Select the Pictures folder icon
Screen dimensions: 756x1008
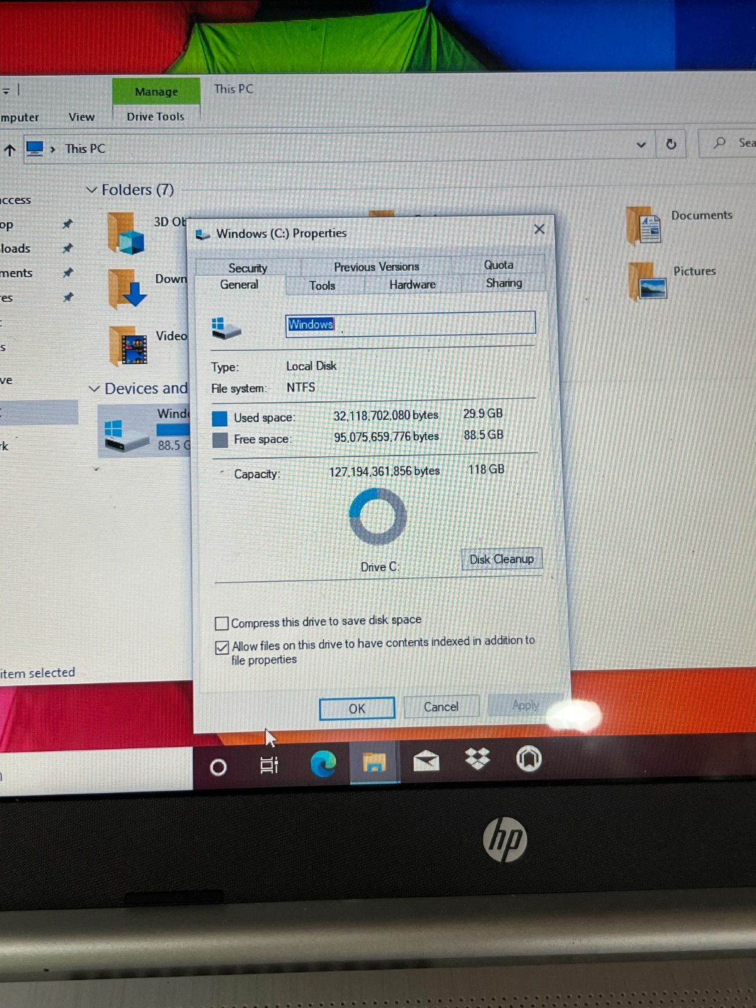(x=647, y=282)
